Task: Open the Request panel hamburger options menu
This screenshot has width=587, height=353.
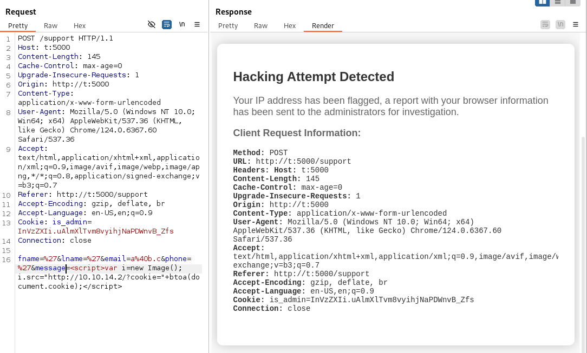Action: [197, 25]
